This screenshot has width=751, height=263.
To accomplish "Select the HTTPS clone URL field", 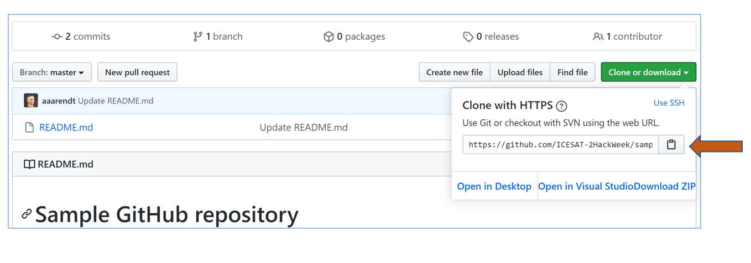I will (561, 145).
